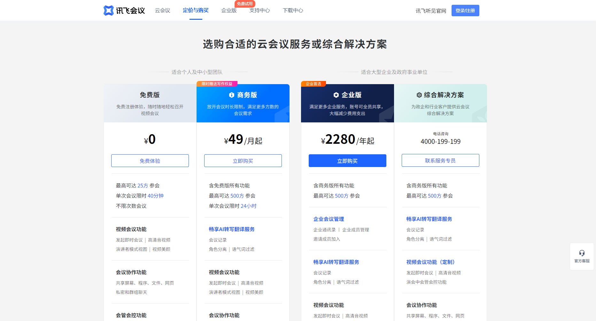Click the 综合解决方案 title icon
Viewport: 596px width, 321px height.
point(419,95)
